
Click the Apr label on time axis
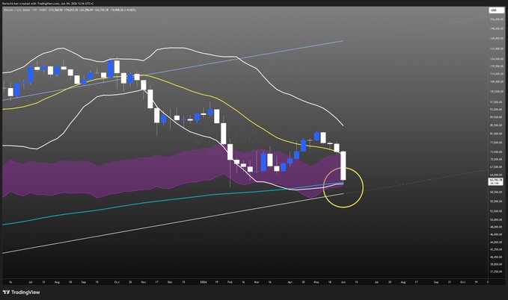pyautogui.click(x=290, y=282)
